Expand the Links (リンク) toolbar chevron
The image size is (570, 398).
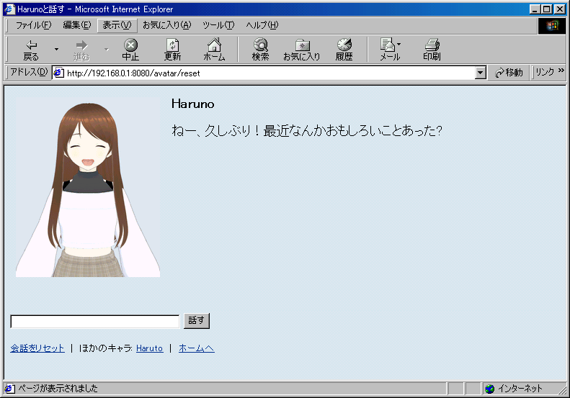[x=561, y=70]
